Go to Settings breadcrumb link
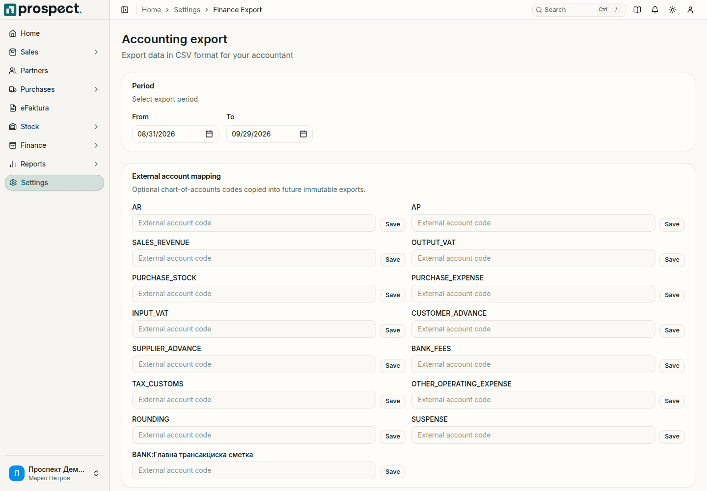Screen dimensions: 707x491 [x=187, y=10]
